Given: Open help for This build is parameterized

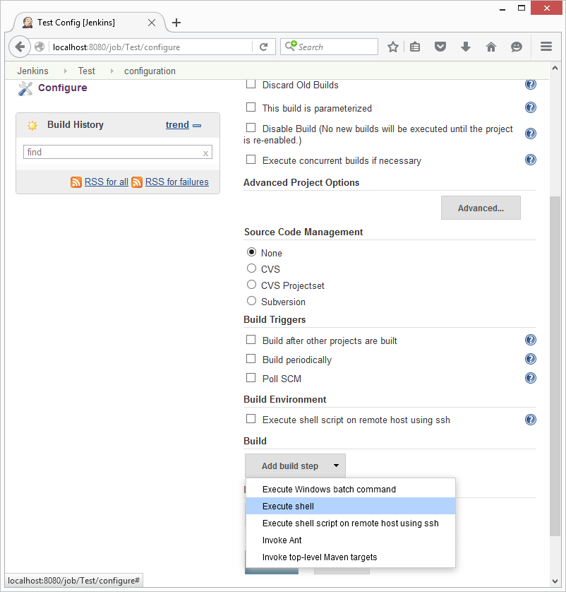Looking at the screenshot, I should [x=531, y=107].
